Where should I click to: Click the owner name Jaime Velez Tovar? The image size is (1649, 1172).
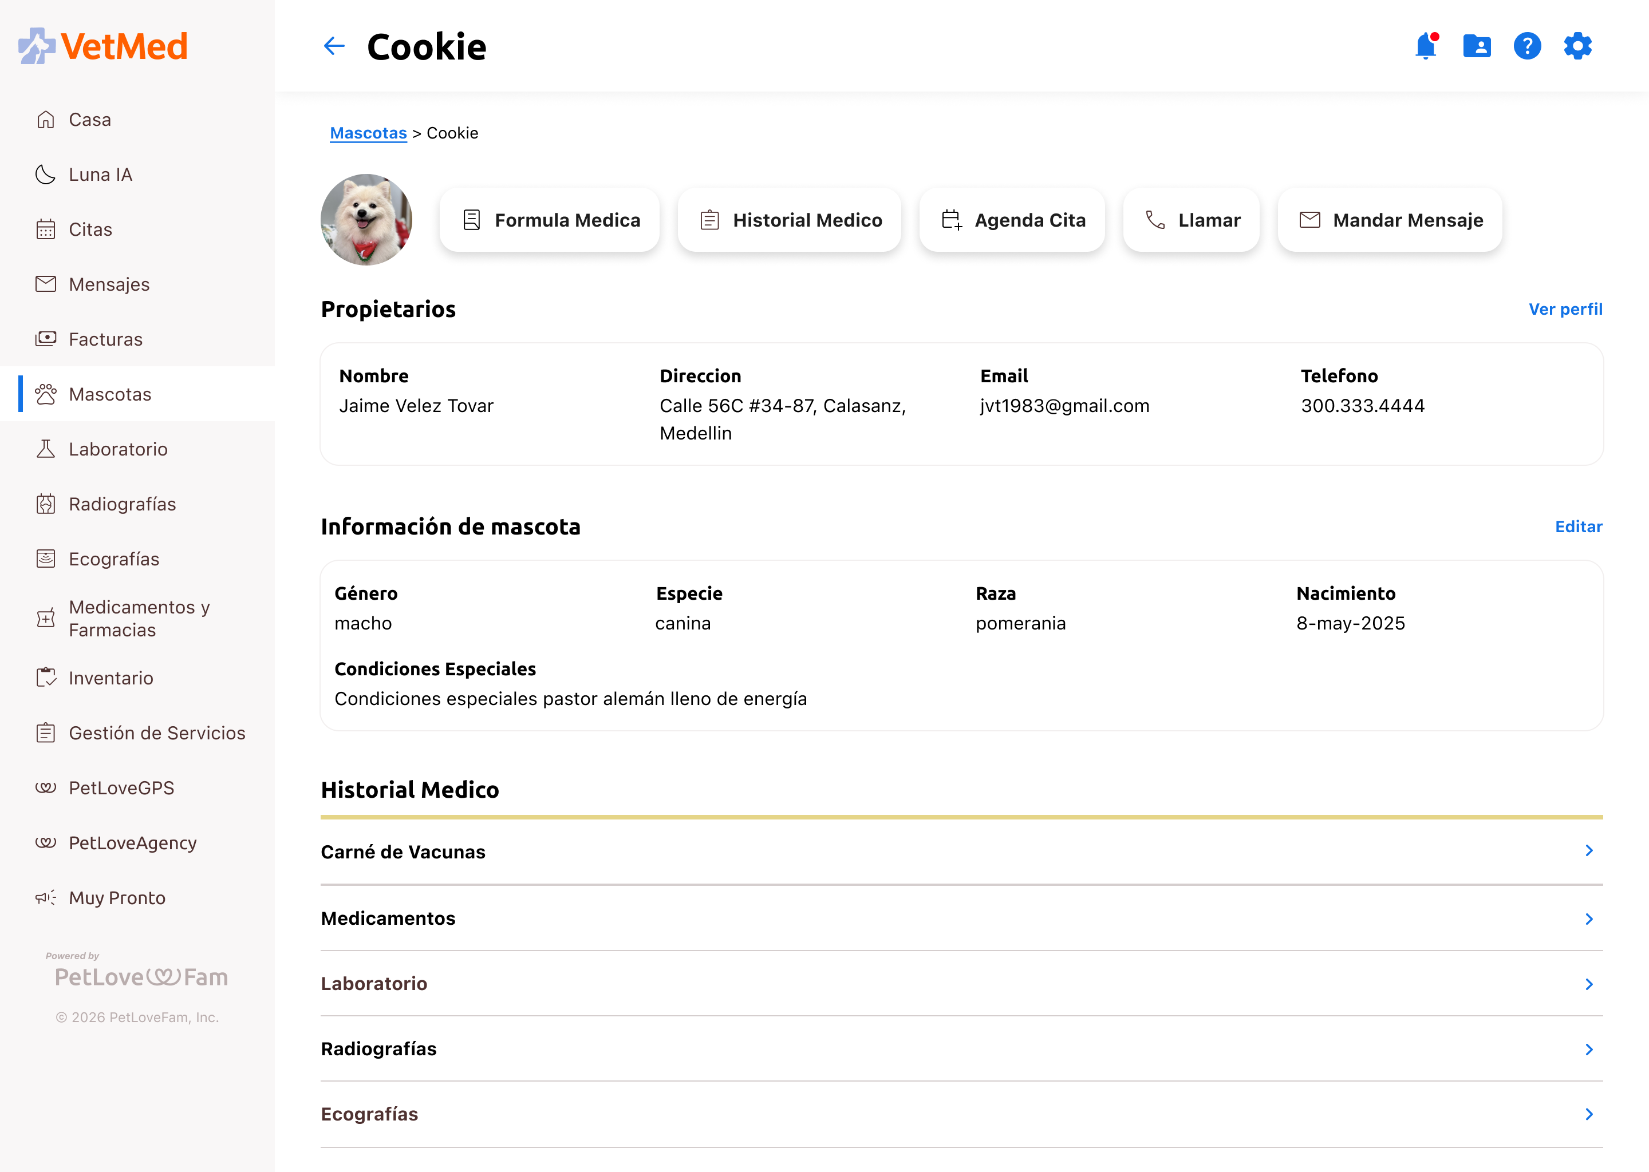417,406
